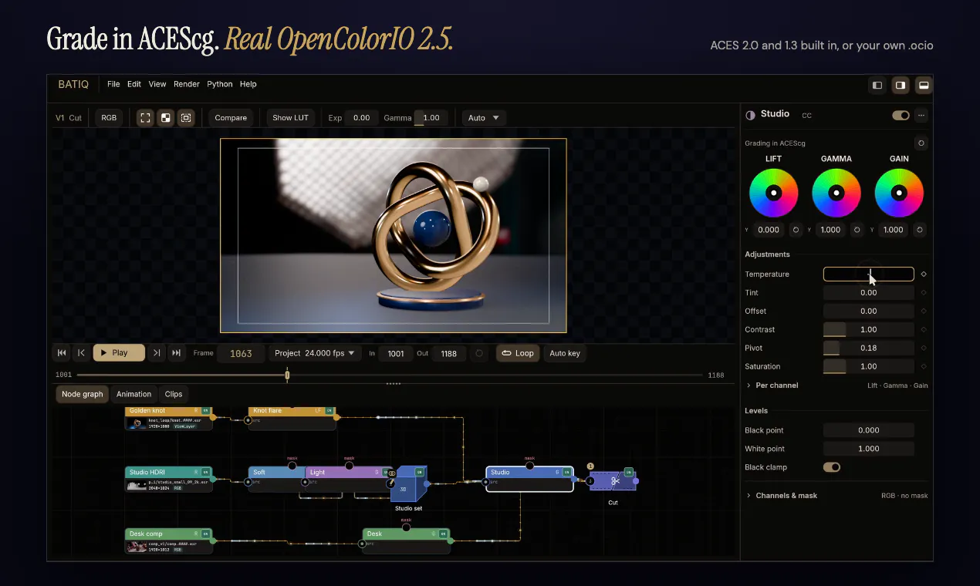
Task: Open the Auto viewer dropdown
Action: 484,118
